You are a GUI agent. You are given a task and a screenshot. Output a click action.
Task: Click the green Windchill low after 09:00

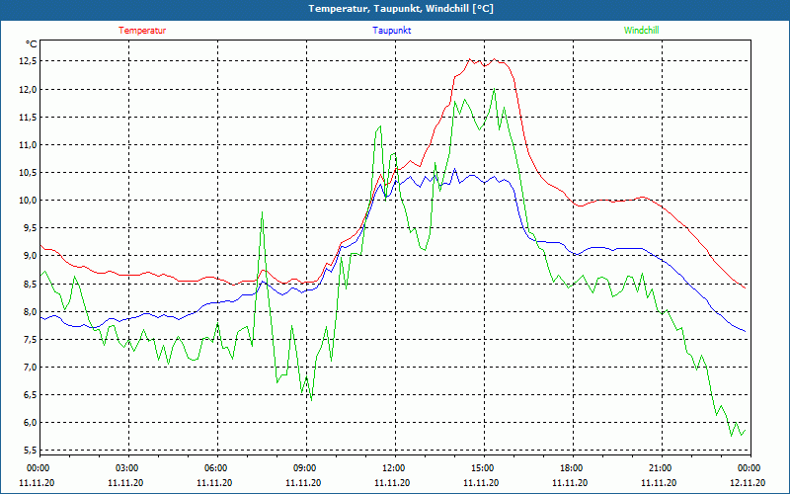[x=311, y=400]
